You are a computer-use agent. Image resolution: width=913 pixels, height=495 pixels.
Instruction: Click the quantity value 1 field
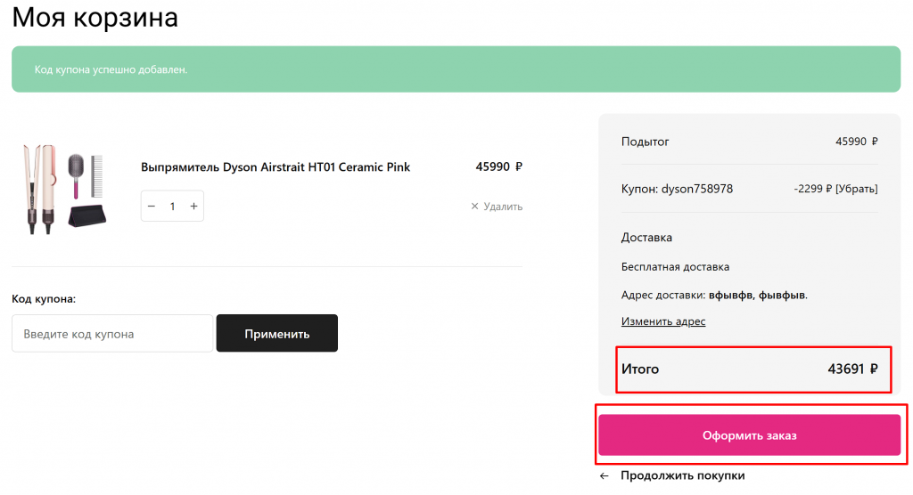click(x=172, y=206)
